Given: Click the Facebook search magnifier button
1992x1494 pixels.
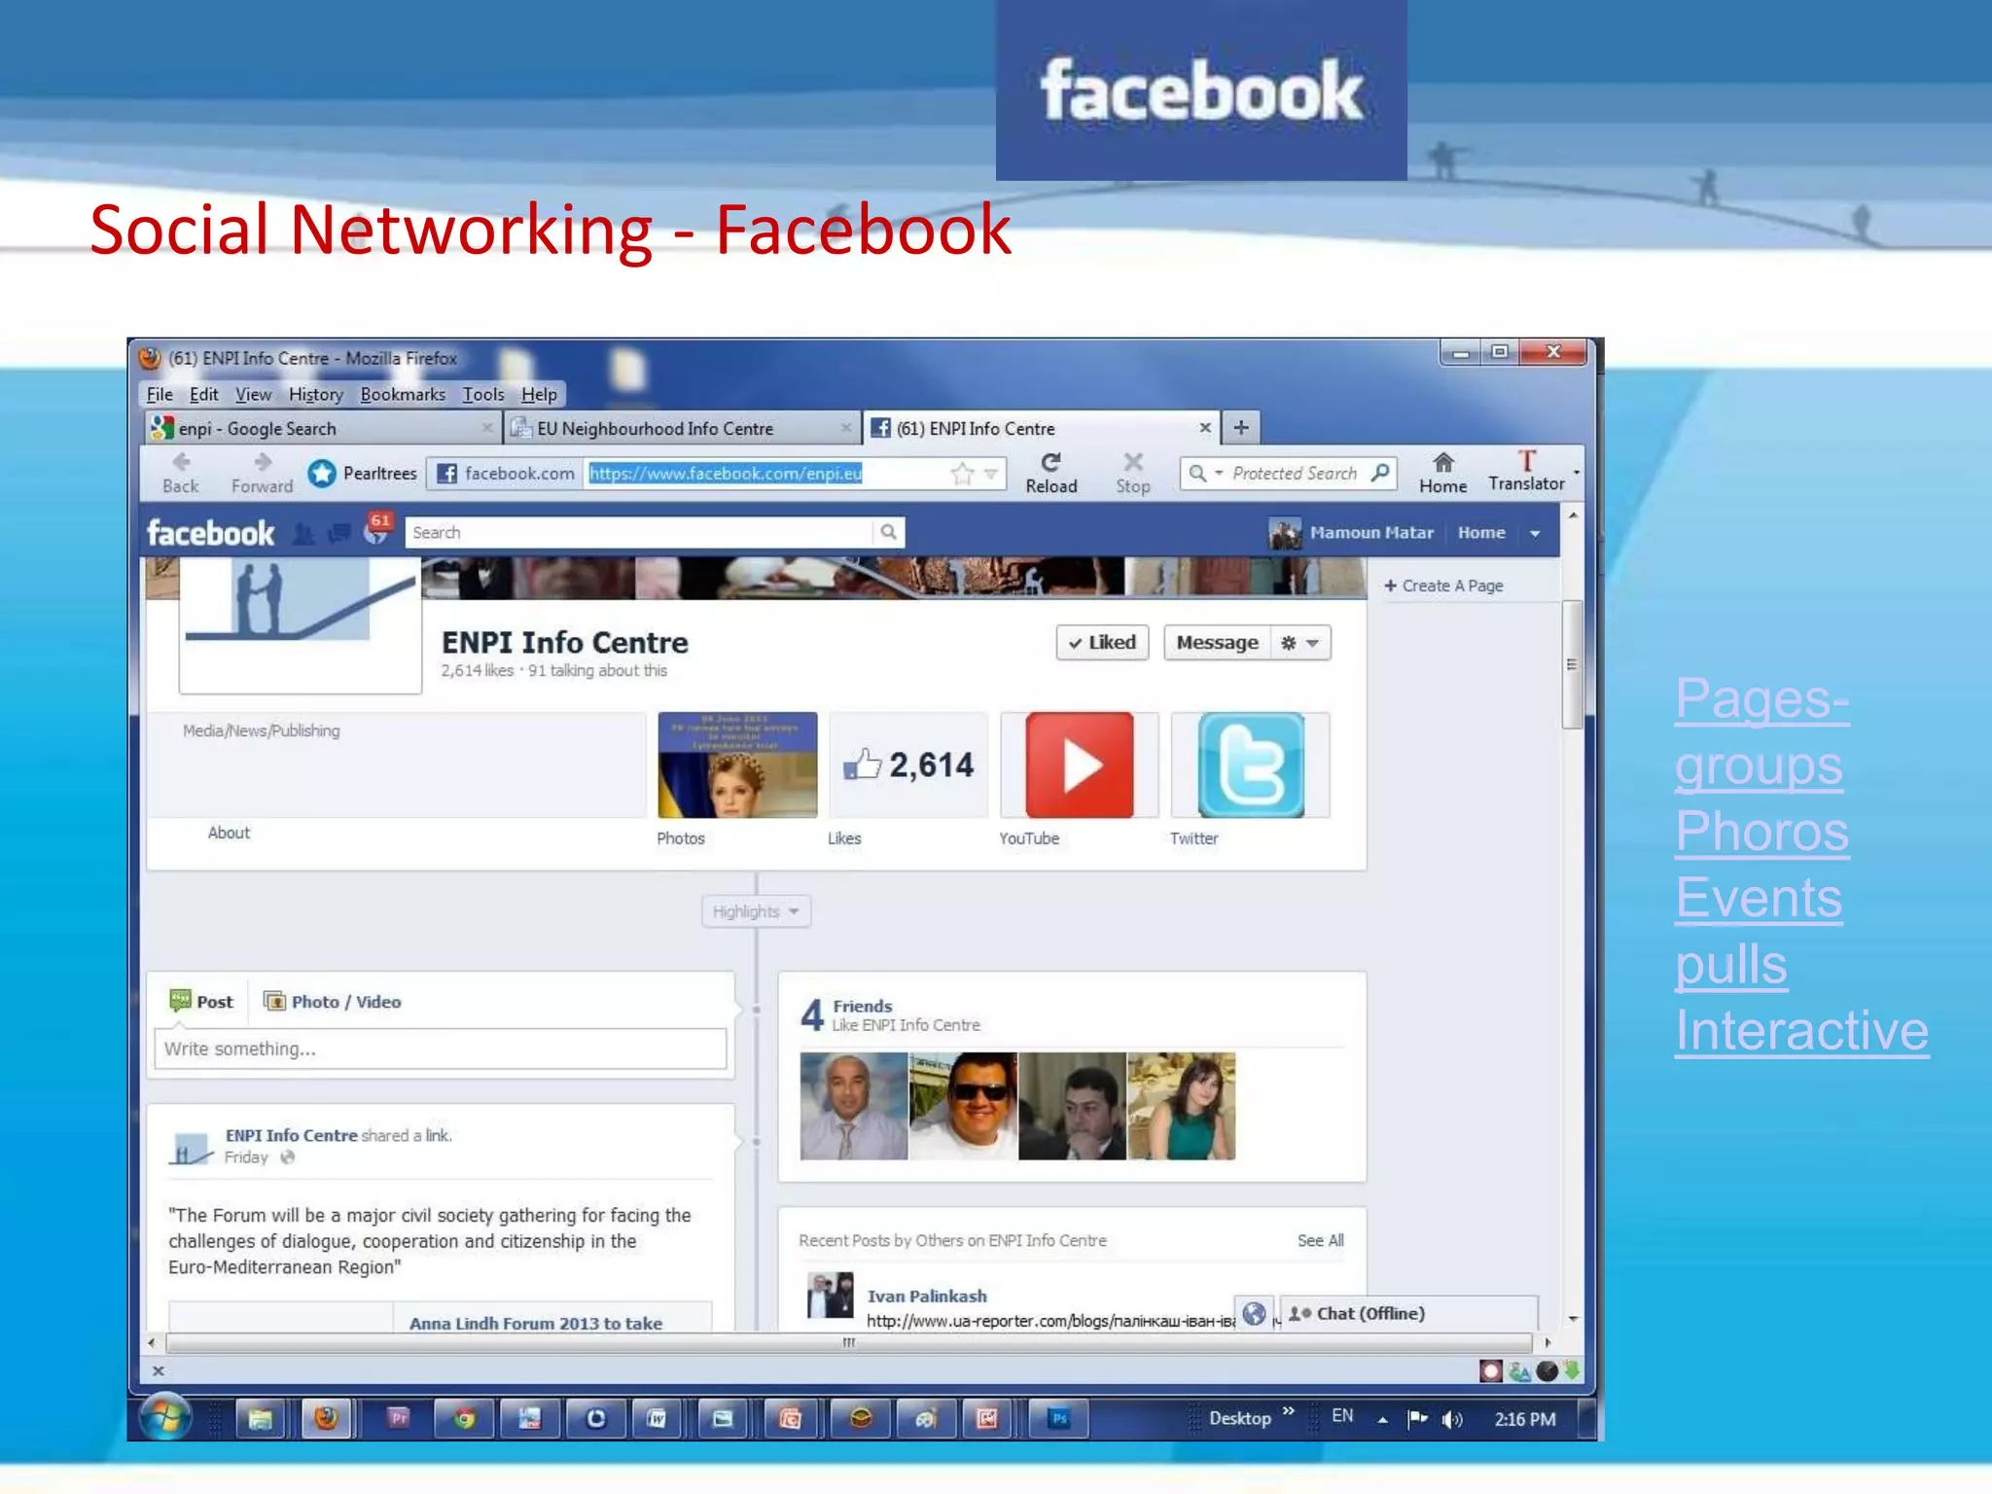Looking at the screenshot, I should pyautogui.click(x=888, y=532).
